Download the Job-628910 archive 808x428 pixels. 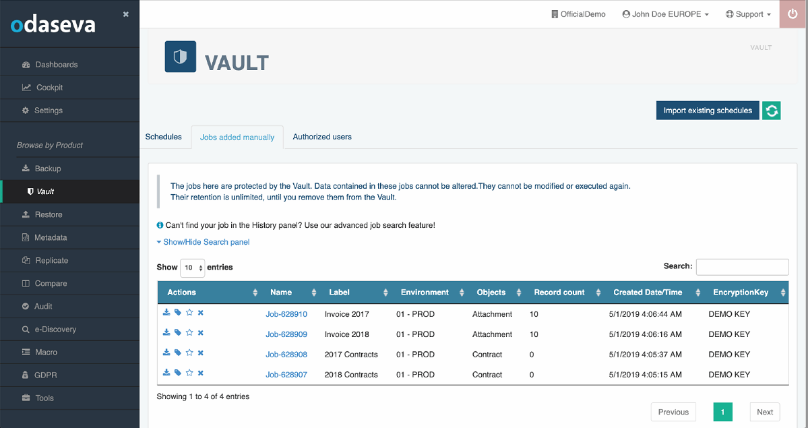166,313
